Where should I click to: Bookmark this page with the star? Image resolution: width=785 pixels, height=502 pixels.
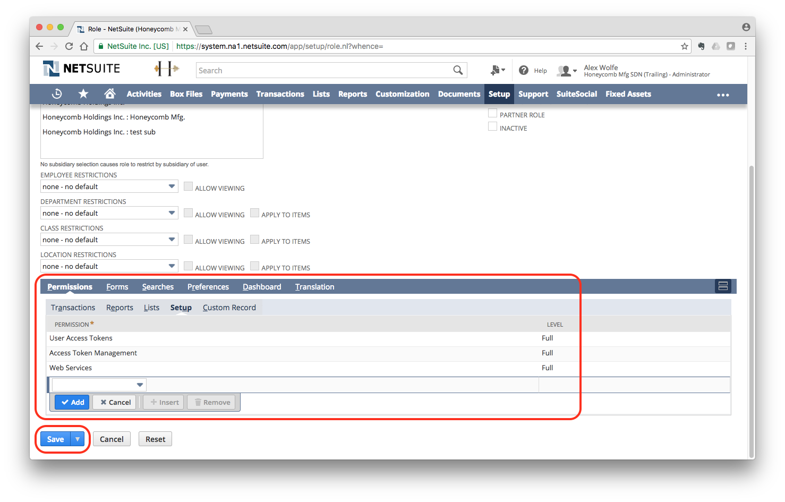685,46
